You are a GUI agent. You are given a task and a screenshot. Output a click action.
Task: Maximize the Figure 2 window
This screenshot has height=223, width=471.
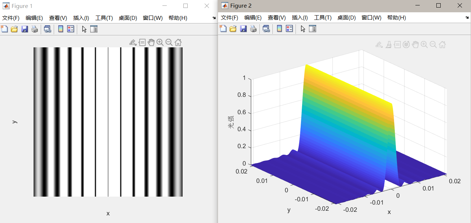(439, 5)
